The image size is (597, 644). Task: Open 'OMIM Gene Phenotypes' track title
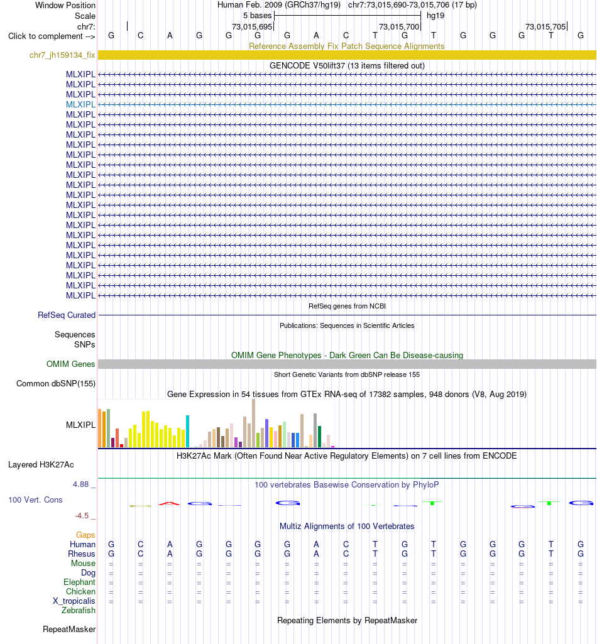(x=347, y=355)
